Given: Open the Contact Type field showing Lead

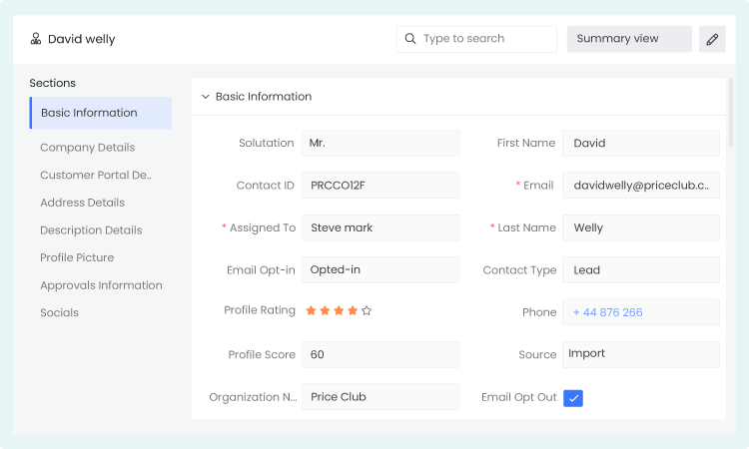Looking at the screenshot, I should click(x=640, y=270).
